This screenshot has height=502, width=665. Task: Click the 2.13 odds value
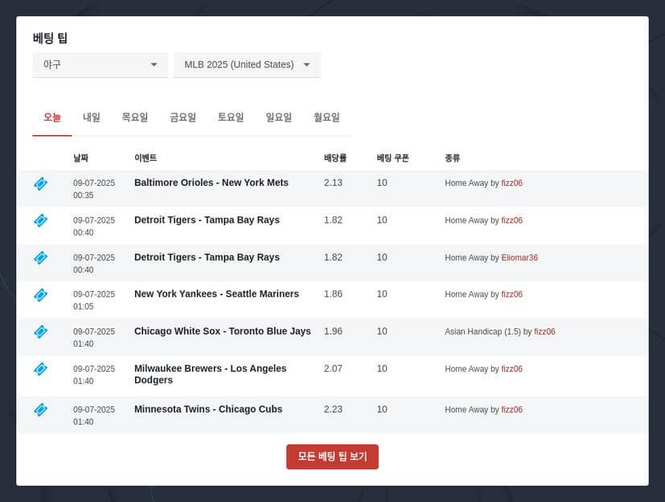pos(333,183)
